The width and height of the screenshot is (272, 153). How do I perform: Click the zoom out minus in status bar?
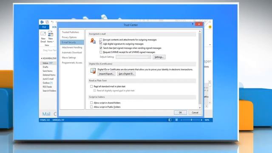(x=181, y=120)
